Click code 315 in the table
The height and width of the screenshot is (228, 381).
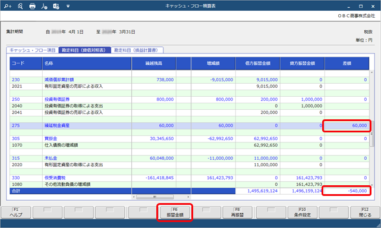[x=16, y=158]
